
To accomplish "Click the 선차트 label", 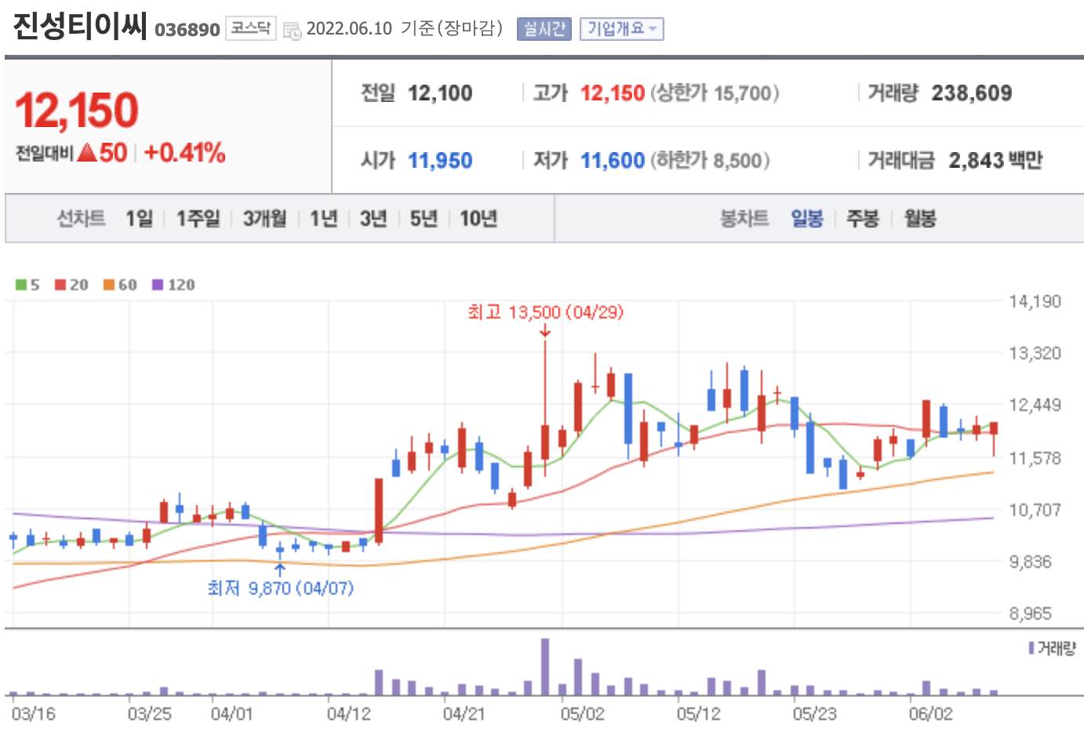I will tap(81, 218).
